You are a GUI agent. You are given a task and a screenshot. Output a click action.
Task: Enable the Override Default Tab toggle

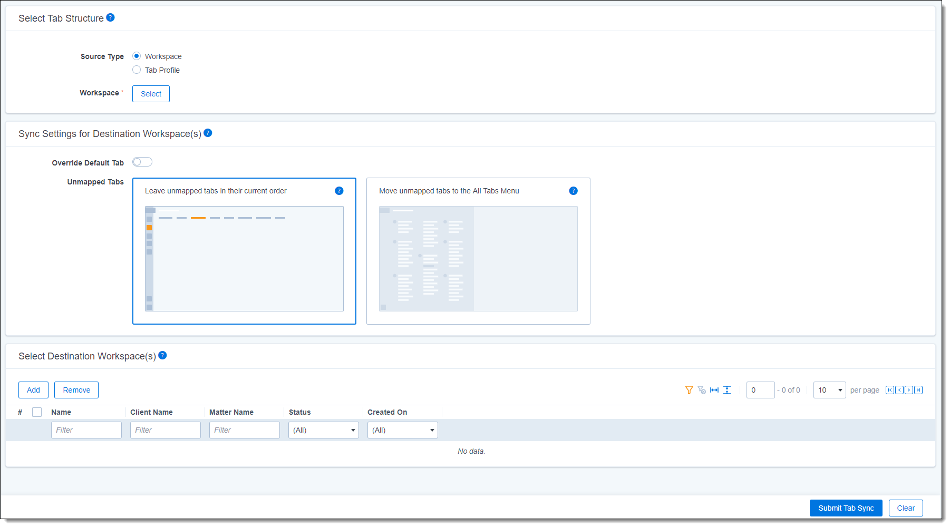142,162
